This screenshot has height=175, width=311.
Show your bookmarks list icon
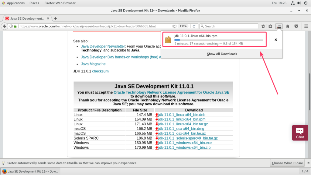point(270,26)
